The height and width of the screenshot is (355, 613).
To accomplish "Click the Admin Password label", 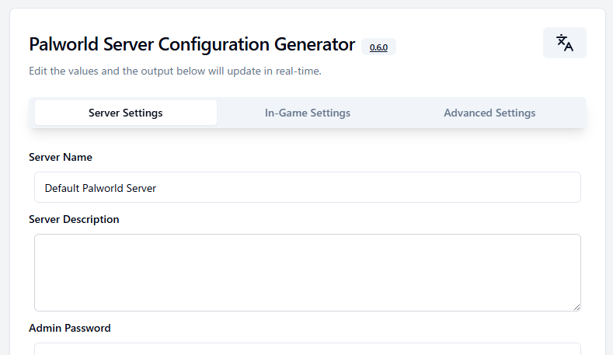I will (70, 328).
